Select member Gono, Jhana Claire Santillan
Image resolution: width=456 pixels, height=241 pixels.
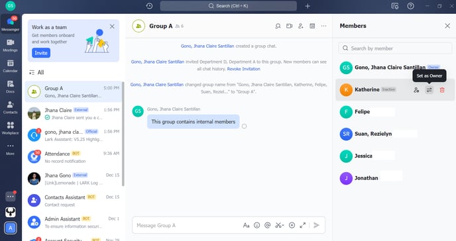395,68
